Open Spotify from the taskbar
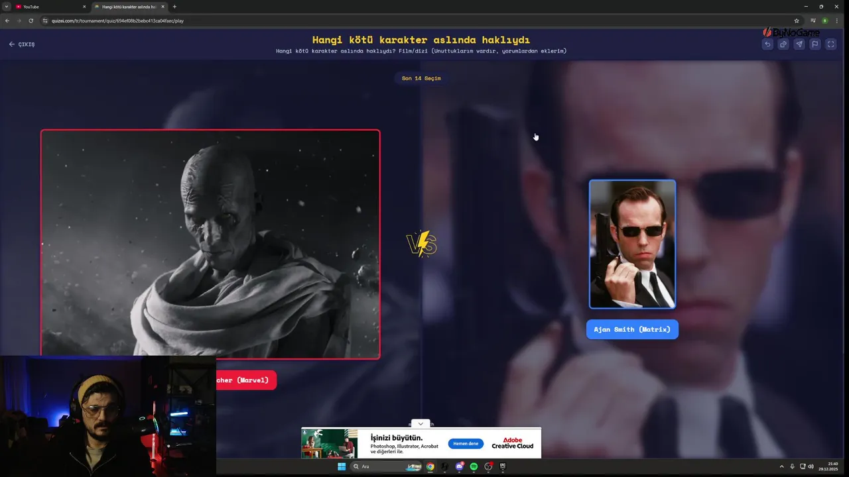This screenshot has height=477, width=849. 474,466
